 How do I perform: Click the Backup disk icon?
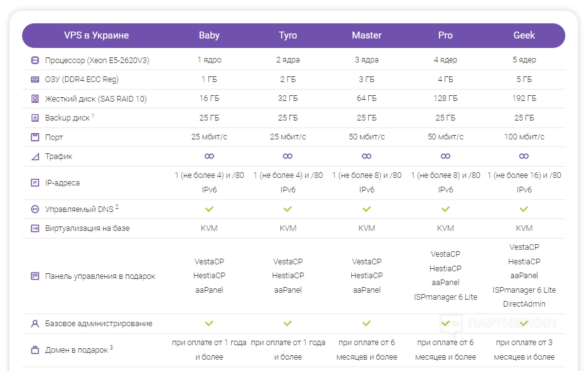(35, 118)
